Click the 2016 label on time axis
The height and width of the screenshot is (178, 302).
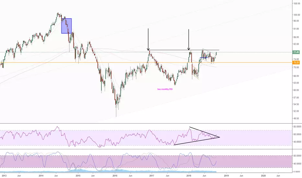[x=115, y=176]
